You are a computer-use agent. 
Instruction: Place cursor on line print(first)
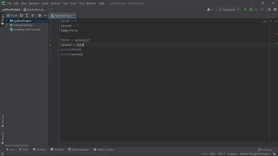click(71, 50)
